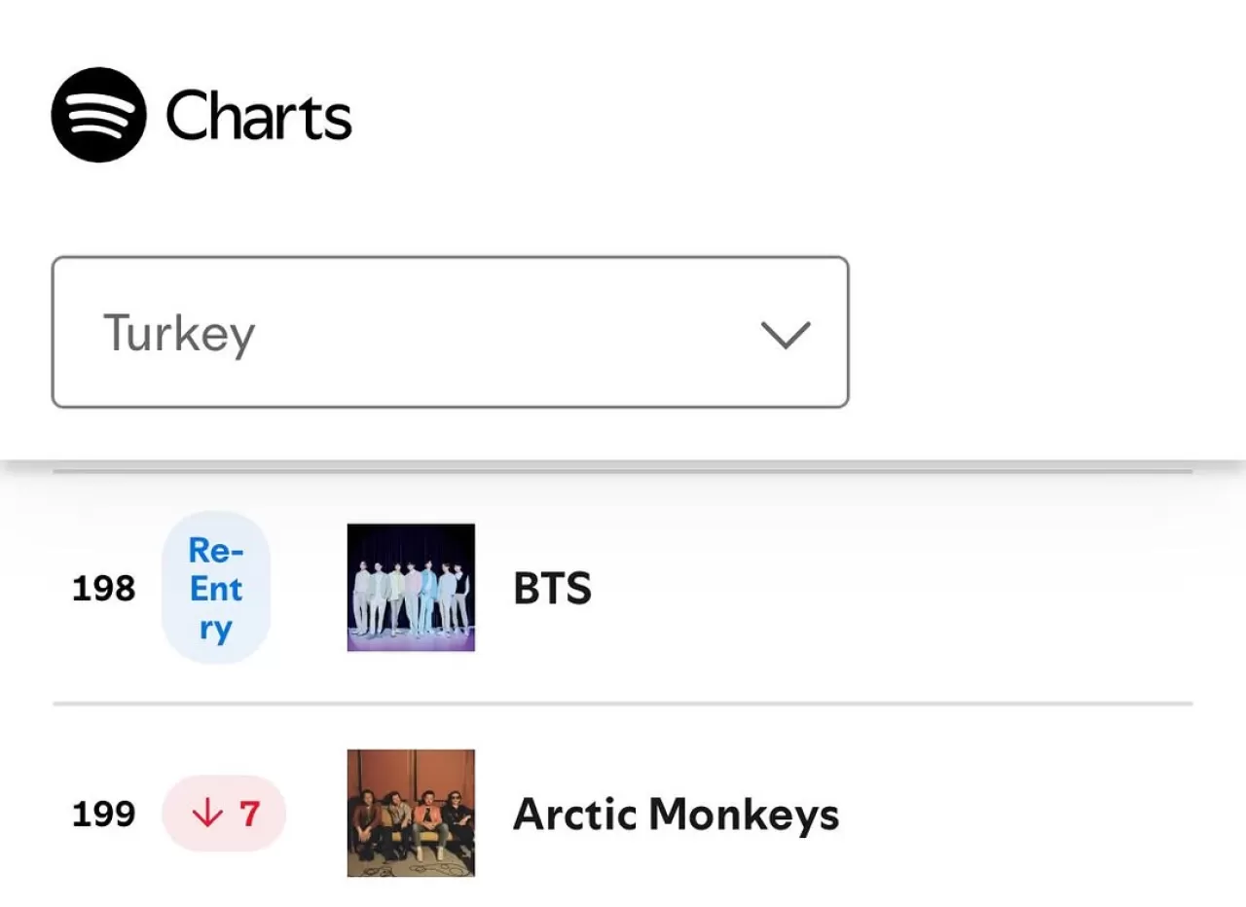Viewport: 1246px width, 907px height.
Task: Click the chevron arrow in the country box
Action: [786, 334]
